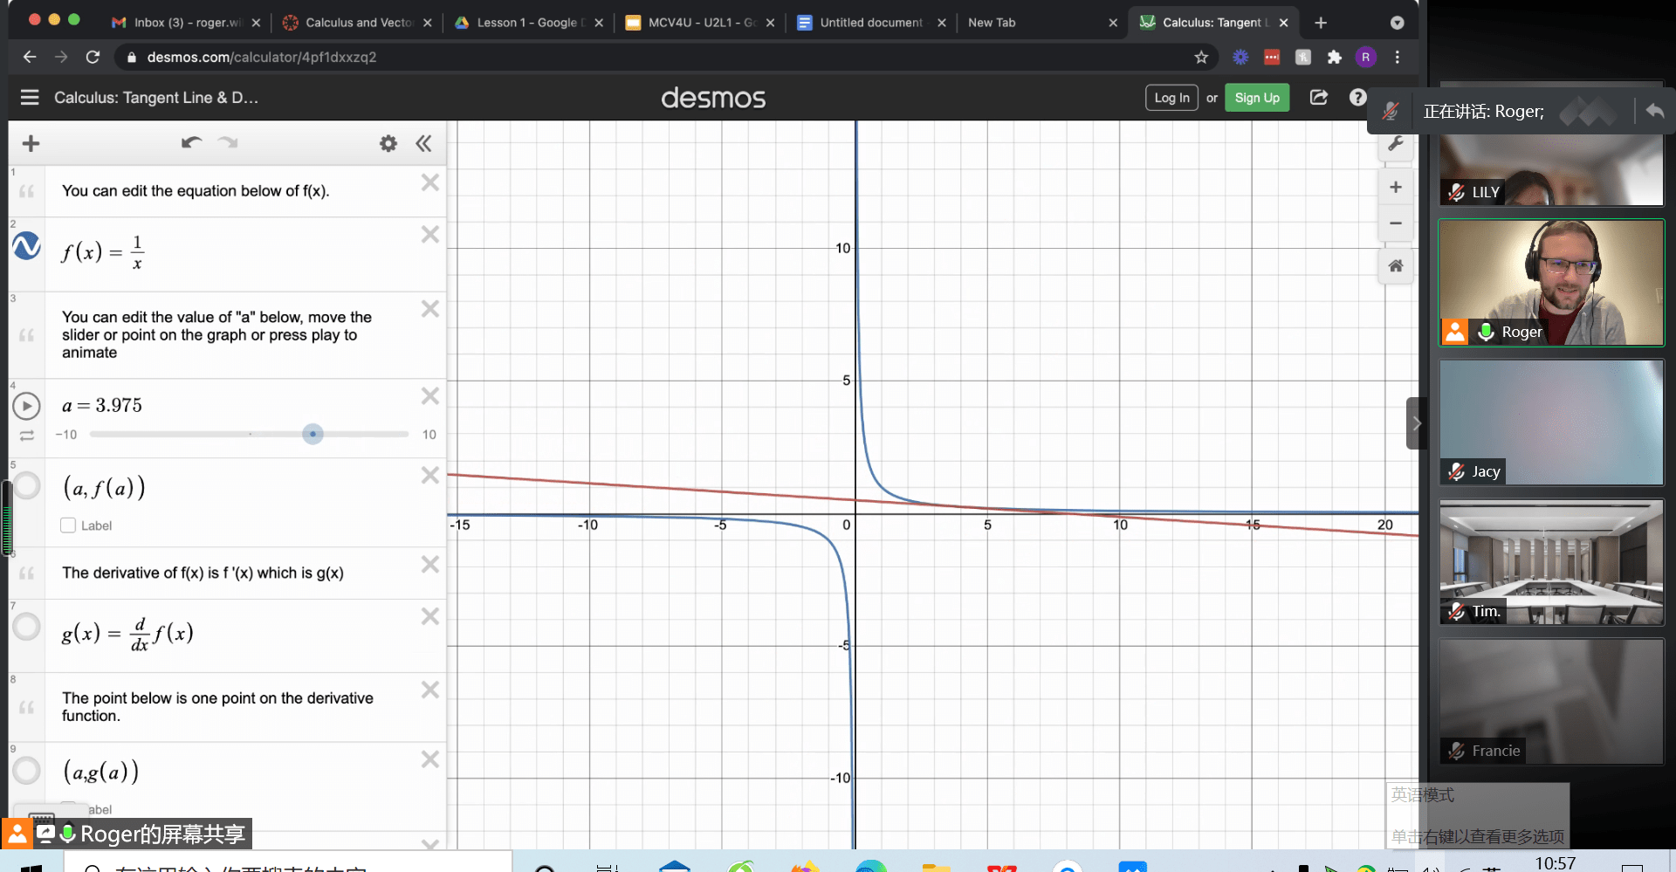The image size is (1676, 872).
Task: Click the muted microphone icon in speaker bar
Action: (1391, 111)
